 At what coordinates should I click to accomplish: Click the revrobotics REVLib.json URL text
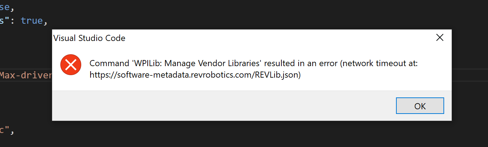pos(195,75)
